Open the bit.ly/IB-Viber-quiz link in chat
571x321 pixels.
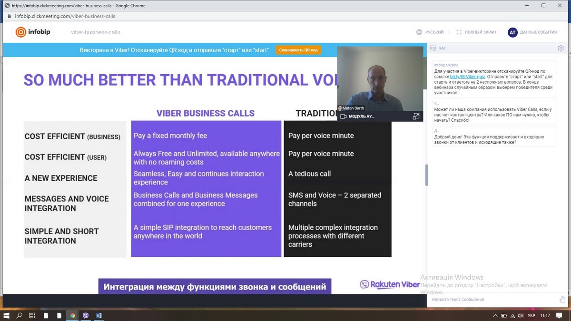coord(468,77)
